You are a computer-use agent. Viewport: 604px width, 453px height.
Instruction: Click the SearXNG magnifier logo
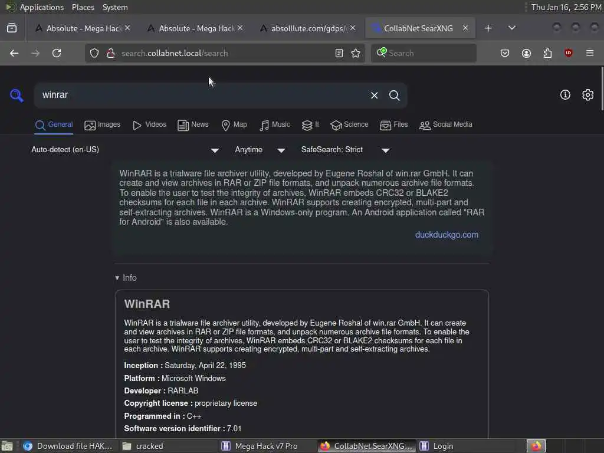coord(17,95)
